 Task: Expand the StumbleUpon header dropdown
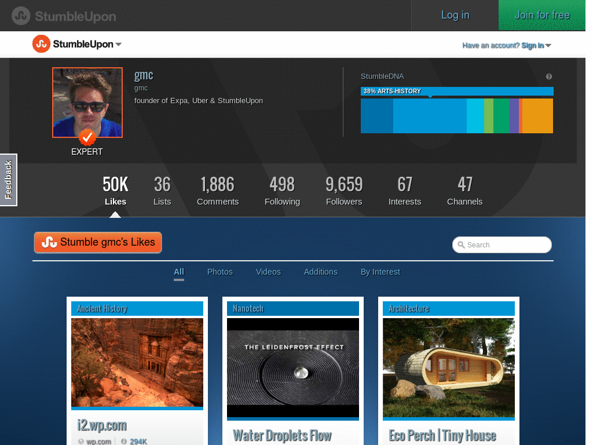(119, 45)
